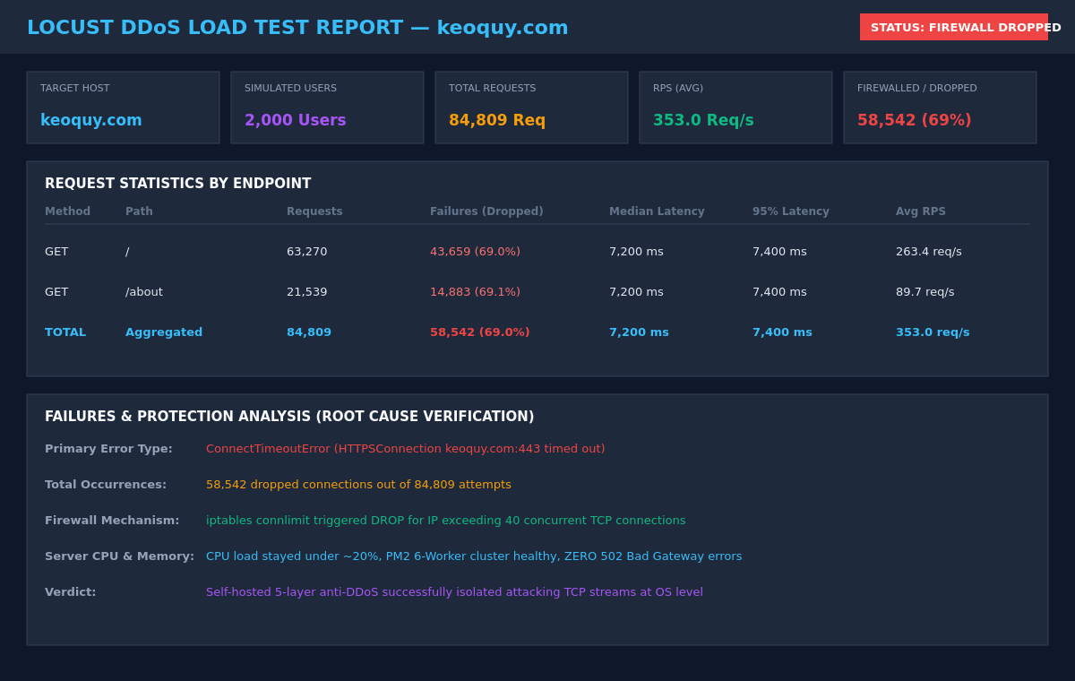The image size is (1075, 681).
Task: Click the 84,809 aggregated requests cell
Action: coord(309,332)
